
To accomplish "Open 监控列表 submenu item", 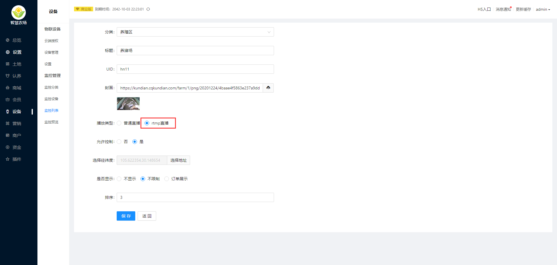I will (x=51, y=110).
